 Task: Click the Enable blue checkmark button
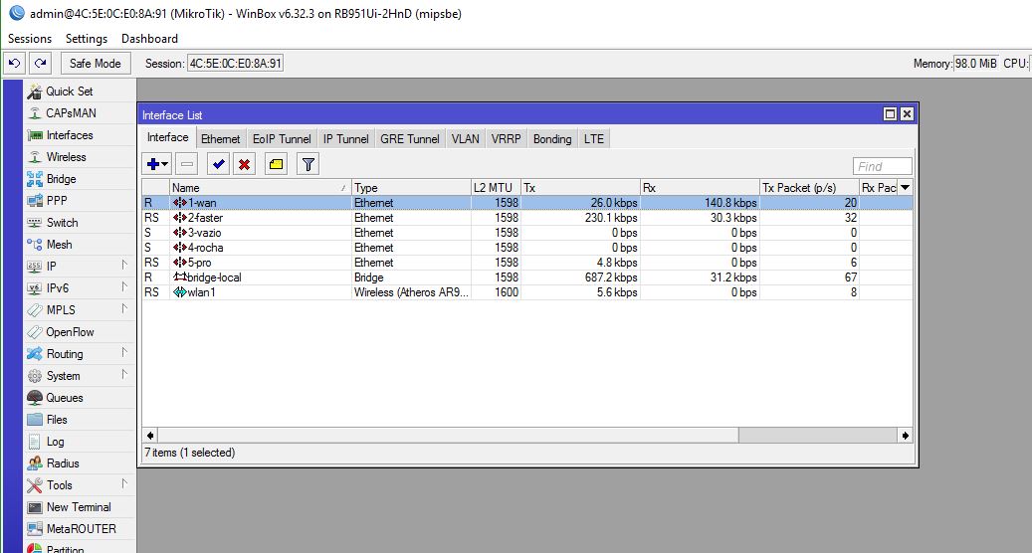pos(218,164)
